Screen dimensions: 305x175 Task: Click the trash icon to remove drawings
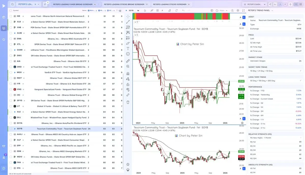tap(128, 102)
